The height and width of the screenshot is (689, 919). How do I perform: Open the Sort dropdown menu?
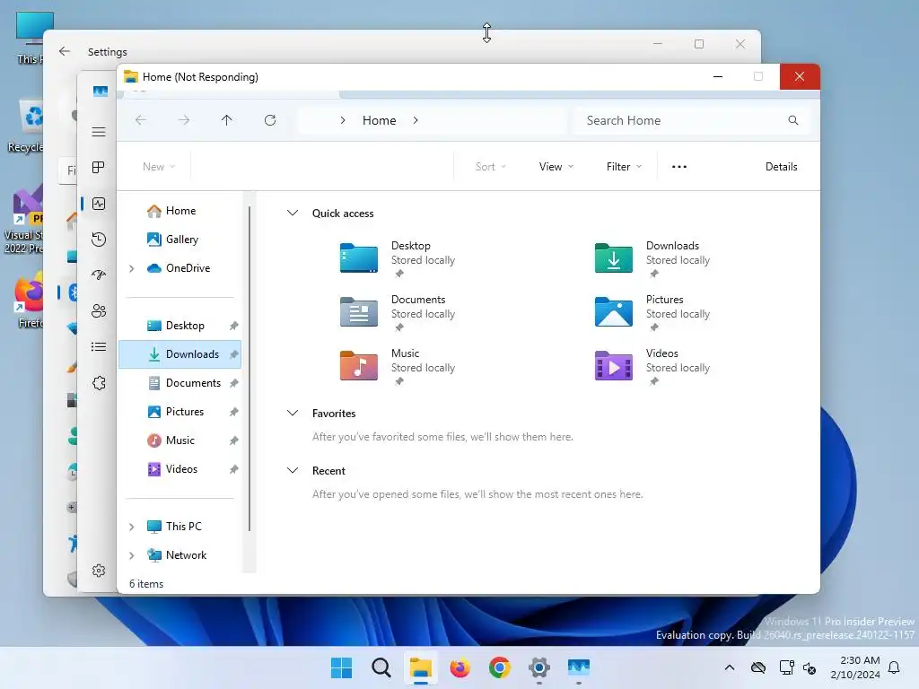tap(491, 167)
